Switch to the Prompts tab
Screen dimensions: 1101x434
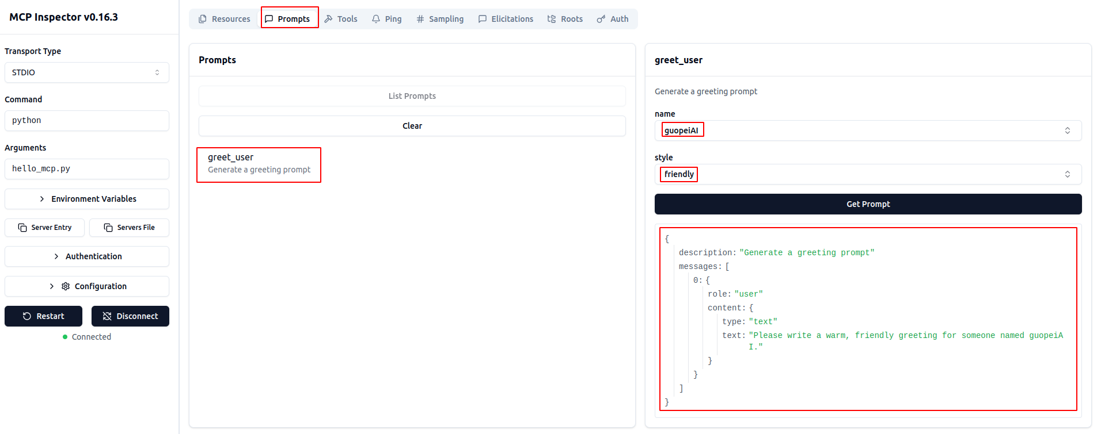coord(287,19)
